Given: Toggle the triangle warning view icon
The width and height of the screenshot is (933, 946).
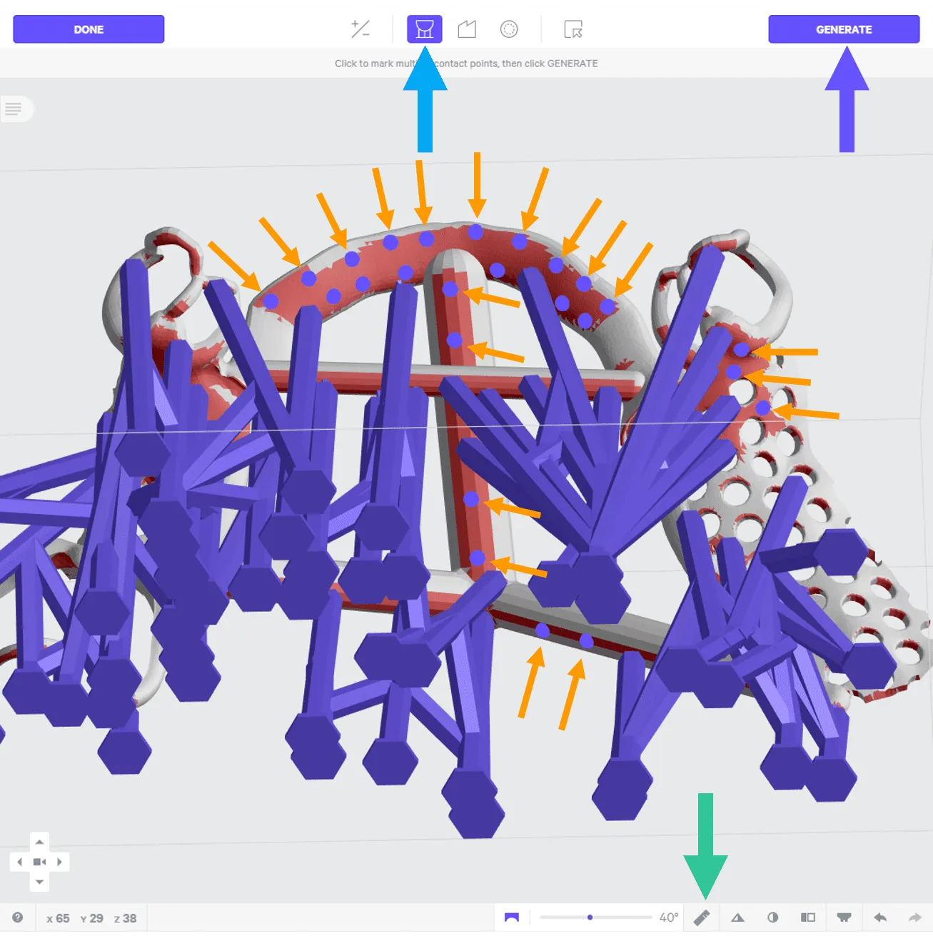Looking at the screenshot, I should tap(738, 917).
